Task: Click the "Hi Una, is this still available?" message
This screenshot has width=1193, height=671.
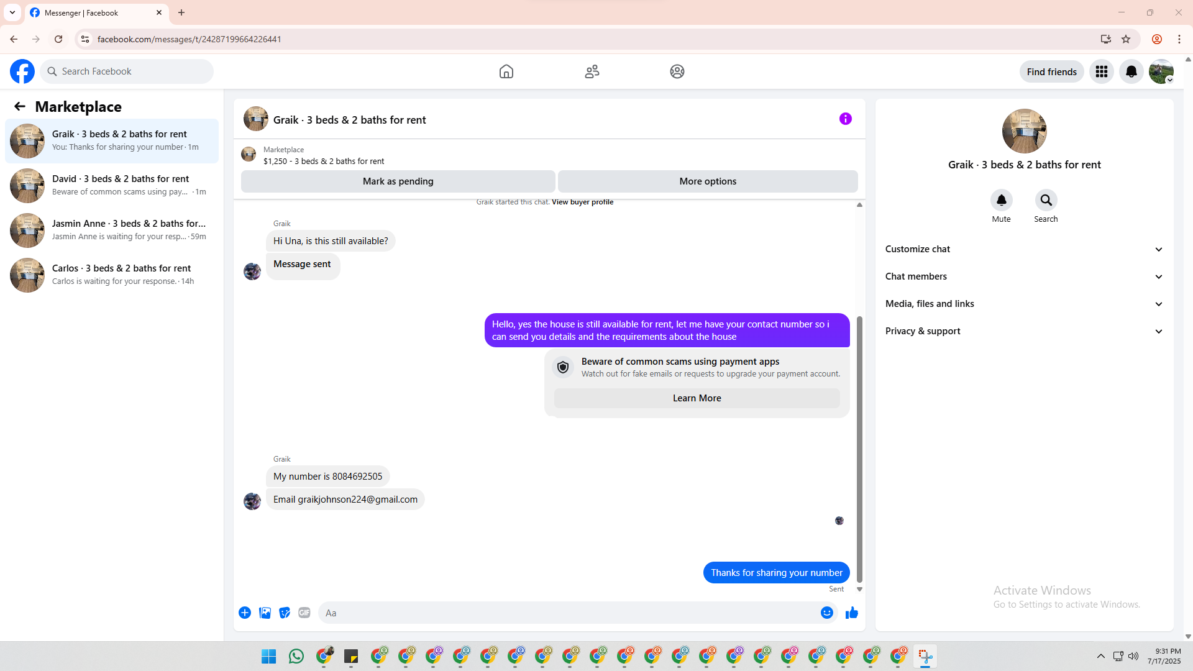Action: click(x=331, y=241)
